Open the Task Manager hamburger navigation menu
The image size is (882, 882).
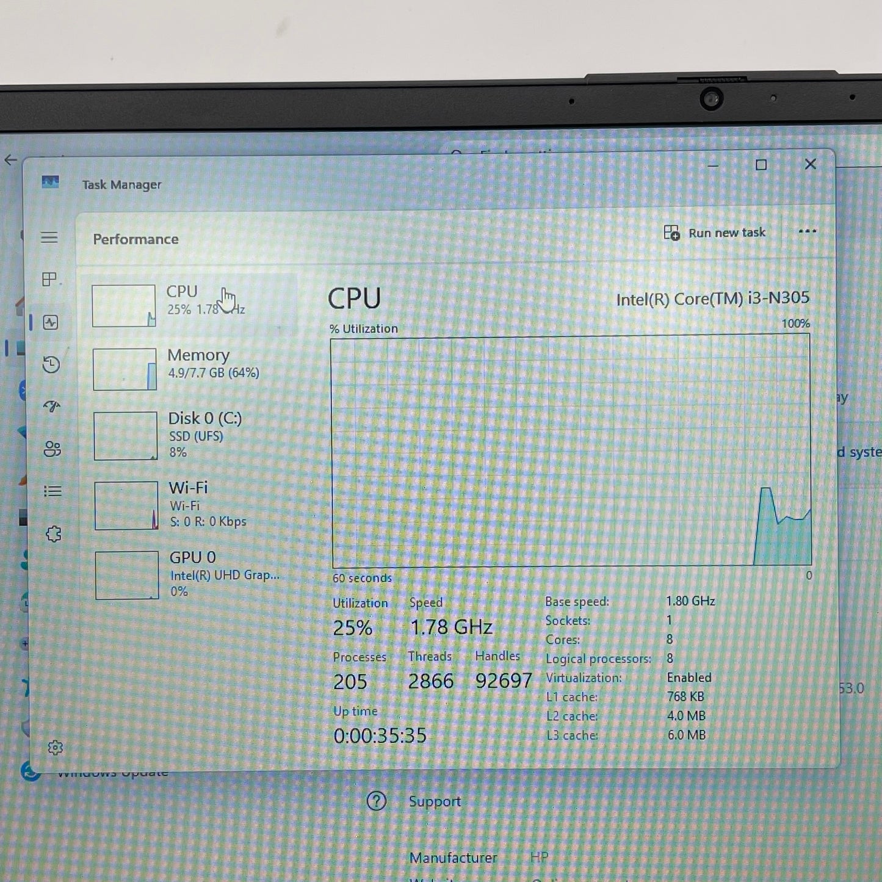[x=49, y=237]
